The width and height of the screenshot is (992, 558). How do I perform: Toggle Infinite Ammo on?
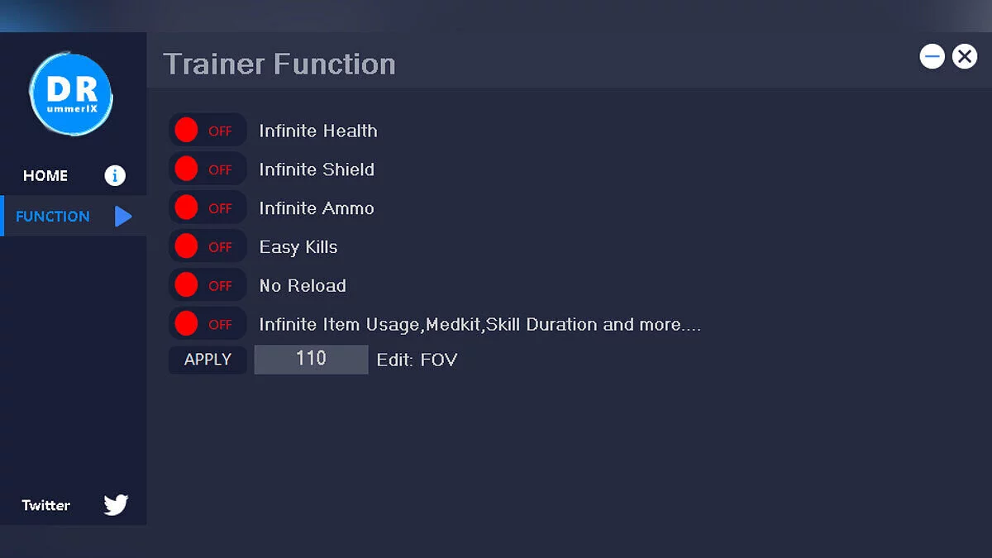pyautogui.click(x=207, y=208)
